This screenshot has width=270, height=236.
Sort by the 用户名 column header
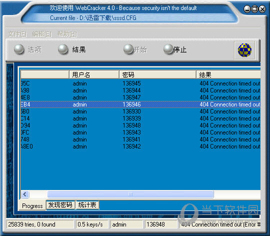pos(94,74)
